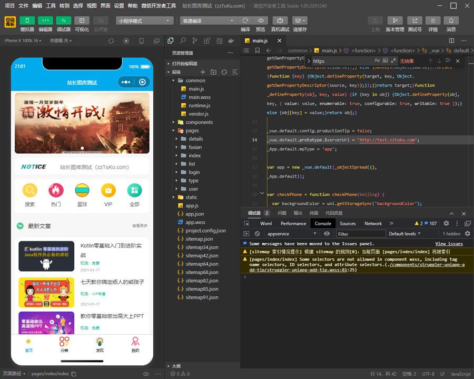Click the View issues link
This screenshot has width=474, height=379.
point(449,244)
